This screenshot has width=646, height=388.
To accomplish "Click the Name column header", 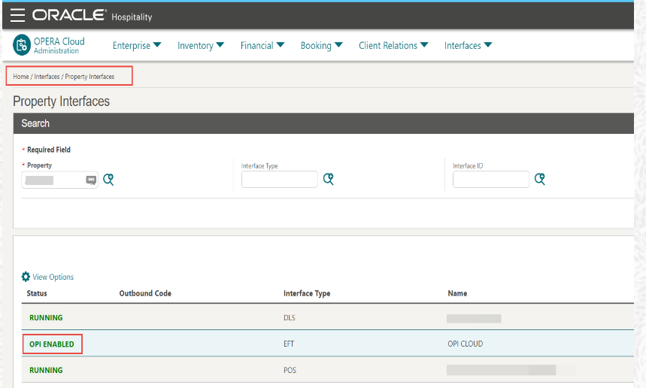I will [x=457, y=293].
